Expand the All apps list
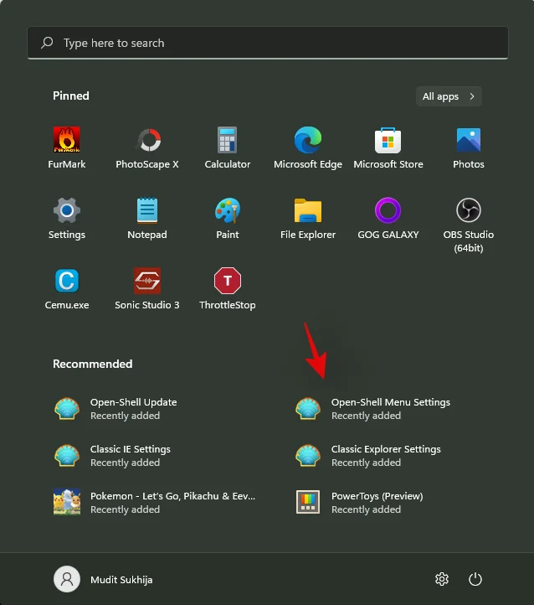This screenshot has height=605, width=534. (x=449, y=96)
